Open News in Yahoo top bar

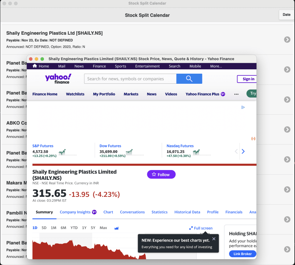click(x=79, y=66)
